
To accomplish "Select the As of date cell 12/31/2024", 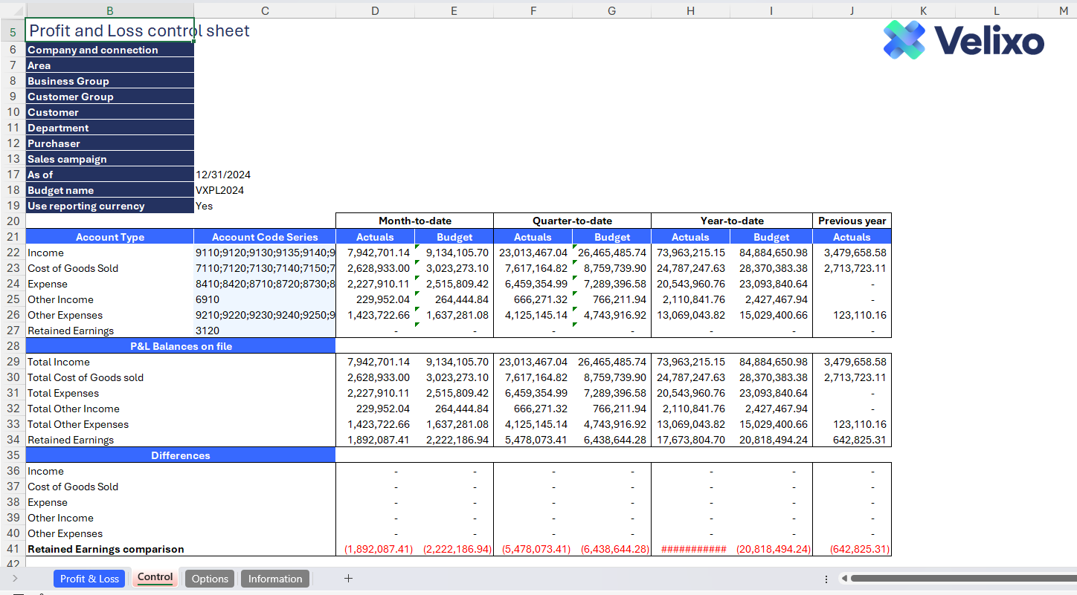I will click(223, 175).
